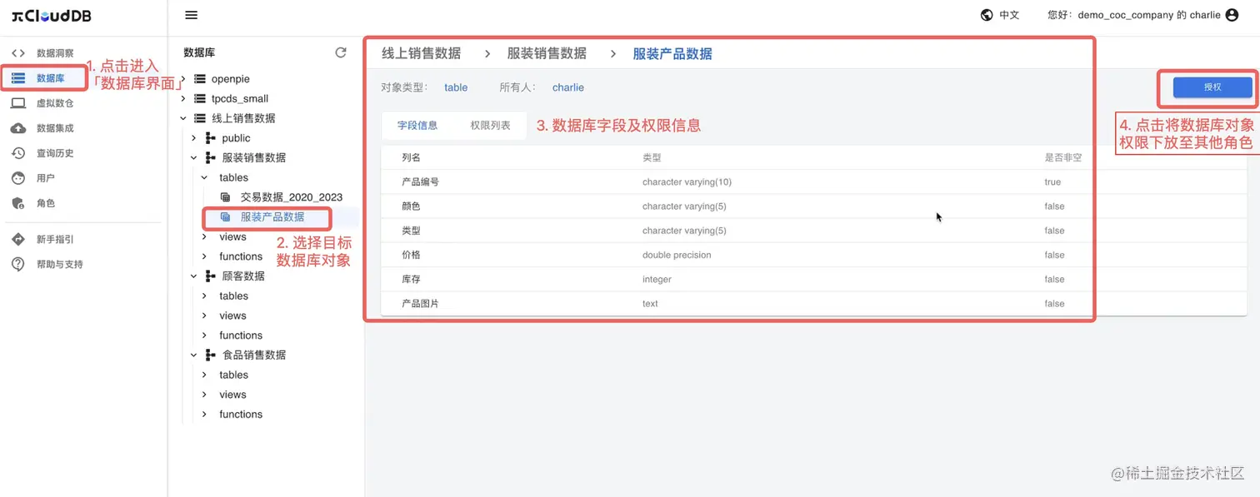Collapse the 线上销售数据 database node

point(183,118)
